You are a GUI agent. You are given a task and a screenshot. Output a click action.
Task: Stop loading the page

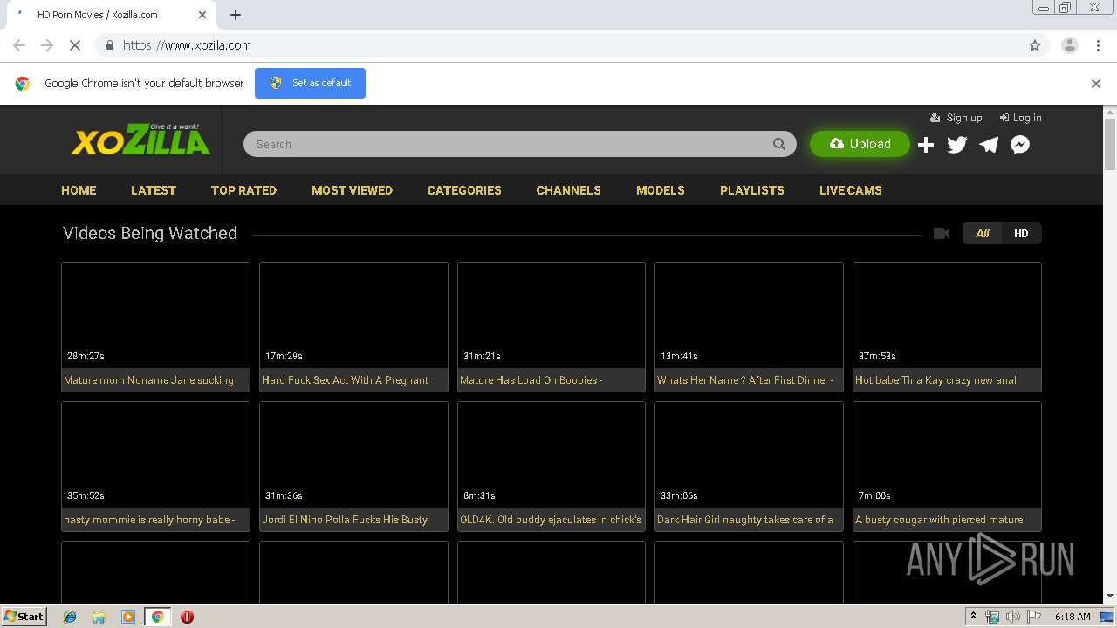tap(75, 45)
